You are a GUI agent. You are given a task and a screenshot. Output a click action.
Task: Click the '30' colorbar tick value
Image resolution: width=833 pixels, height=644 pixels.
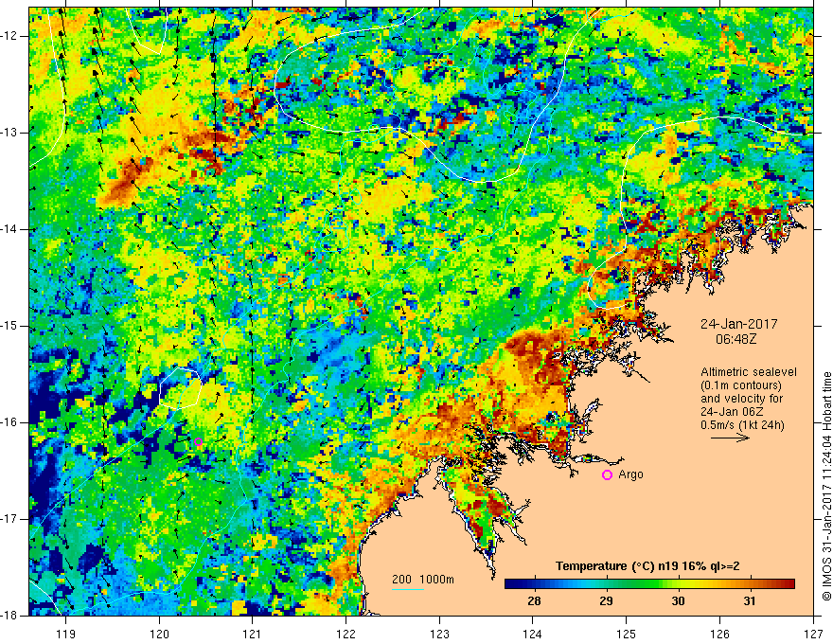[x=678, y=601]
